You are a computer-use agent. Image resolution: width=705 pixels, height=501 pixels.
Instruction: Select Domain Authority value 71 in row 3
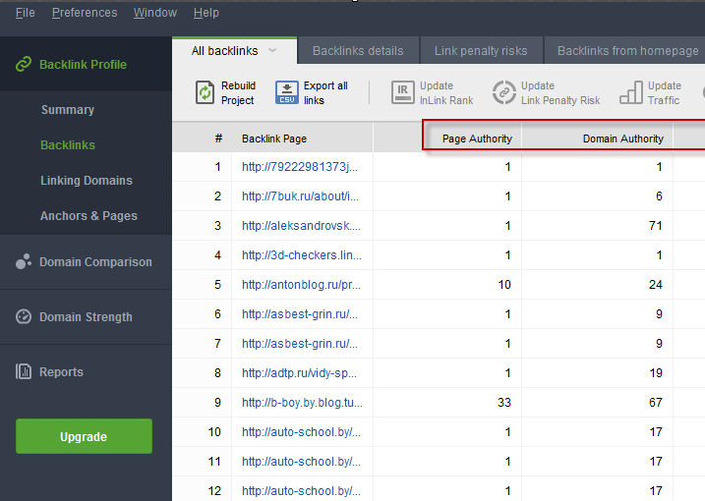[x=656, y=226]
